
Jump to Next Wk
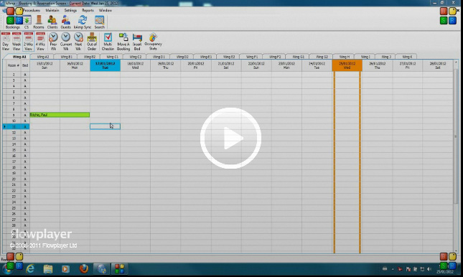[78, 42]
